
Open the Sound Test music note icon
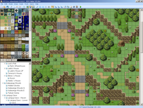pos(74,7)
